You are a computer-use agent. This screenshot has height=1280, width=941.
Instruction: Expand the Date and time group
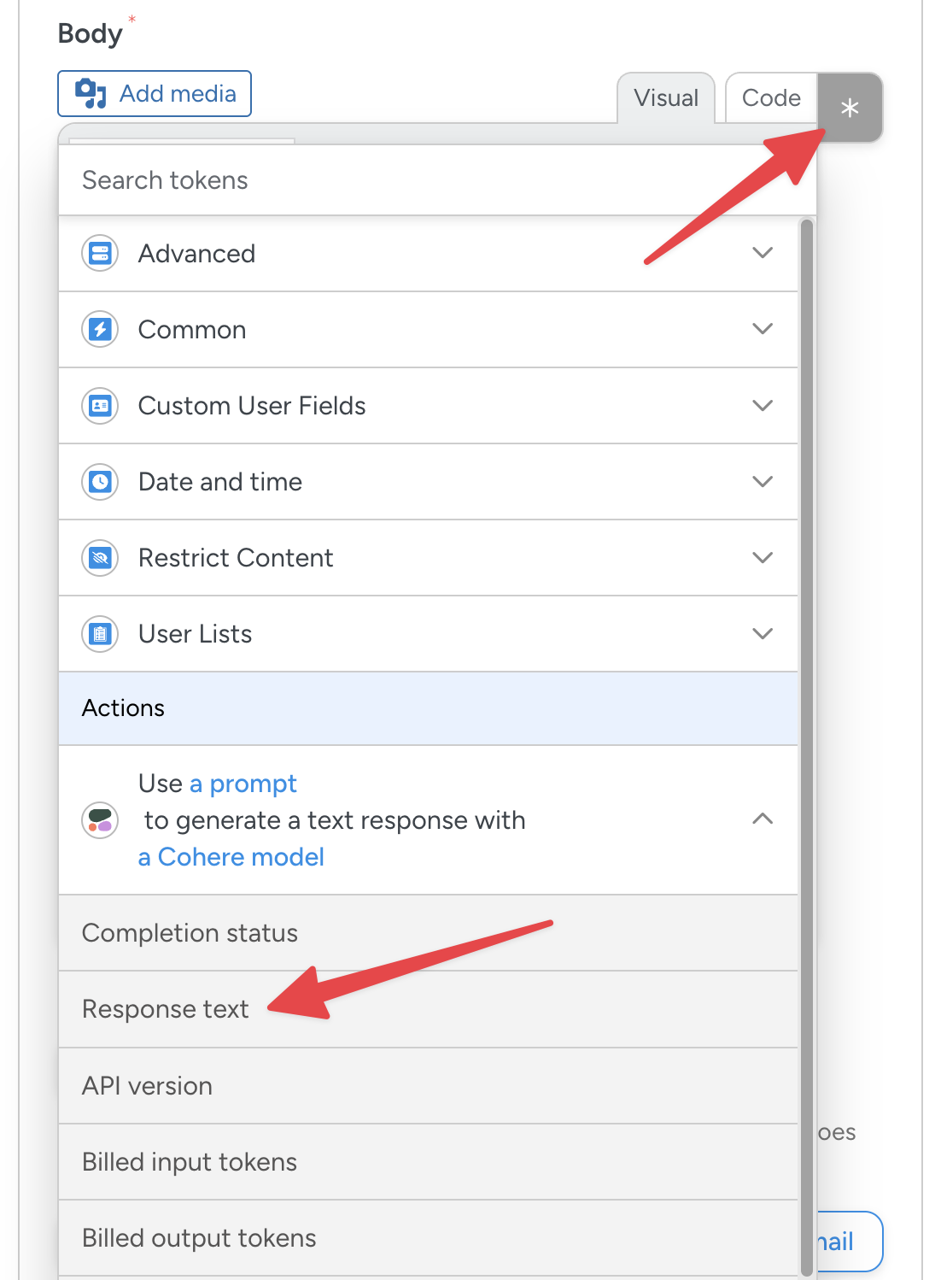(762, 482)
